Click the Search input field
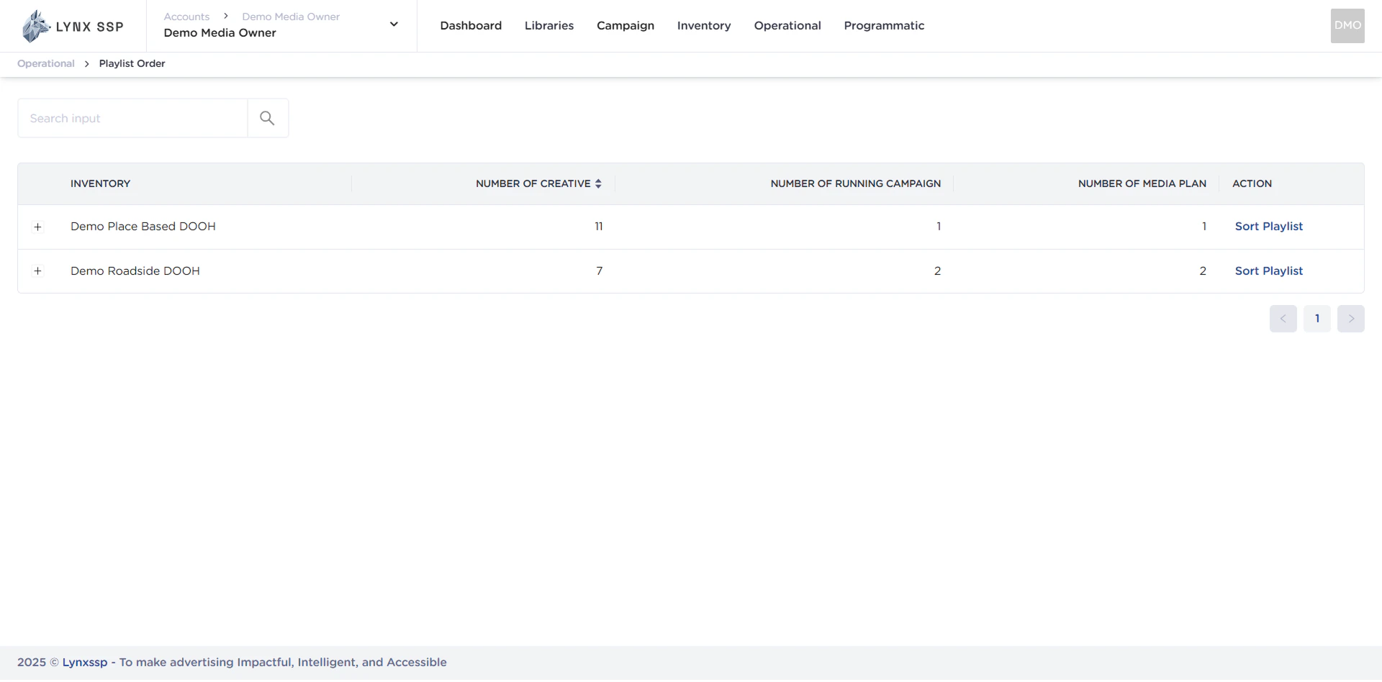This screenshot has width=1382, height=682. [133, 117]
